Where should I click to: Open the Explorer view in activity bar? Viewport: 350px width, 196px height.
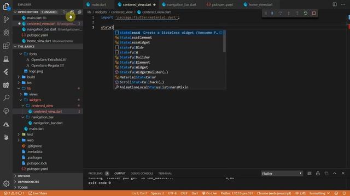click(6, 7)
